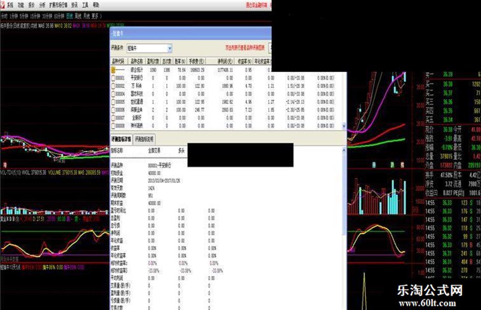Viewport: 481px width, 310px height.
Task: Select the 评测指标详情 tab
Action: tap(121, 139)
